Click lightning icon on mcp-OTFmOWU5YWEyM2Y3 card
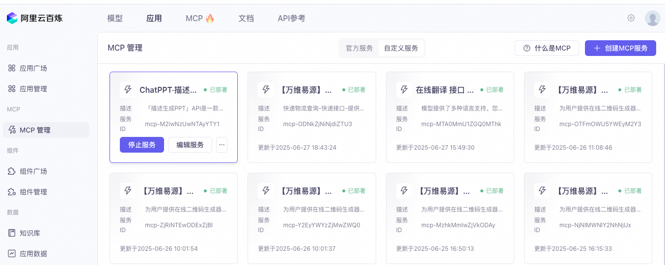The image size is (665, 265). click(542, 90)
